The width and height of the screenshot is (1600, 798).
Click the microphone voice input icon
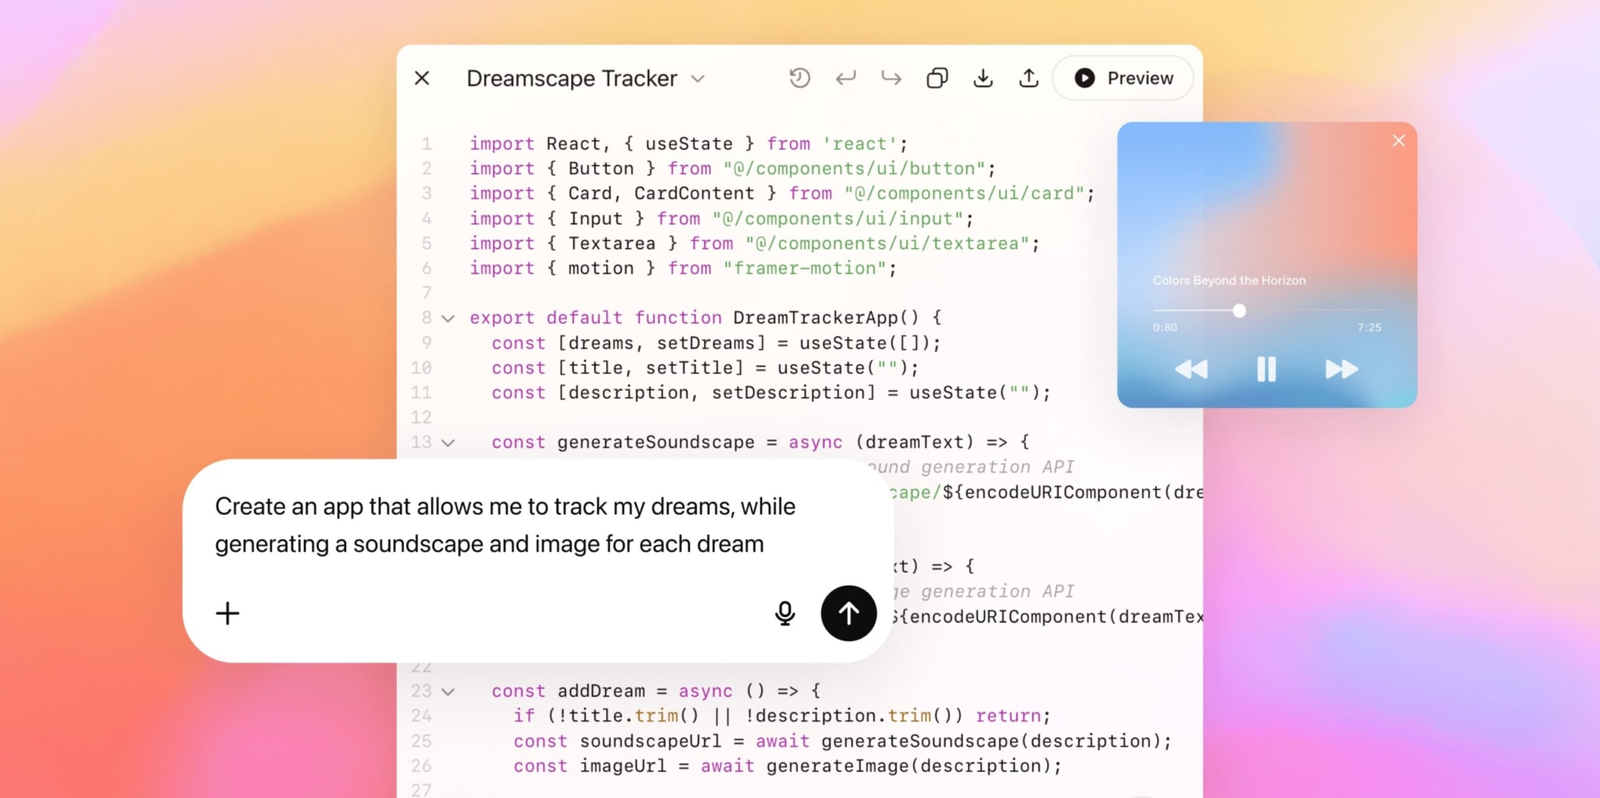click(x=784, y=613)
